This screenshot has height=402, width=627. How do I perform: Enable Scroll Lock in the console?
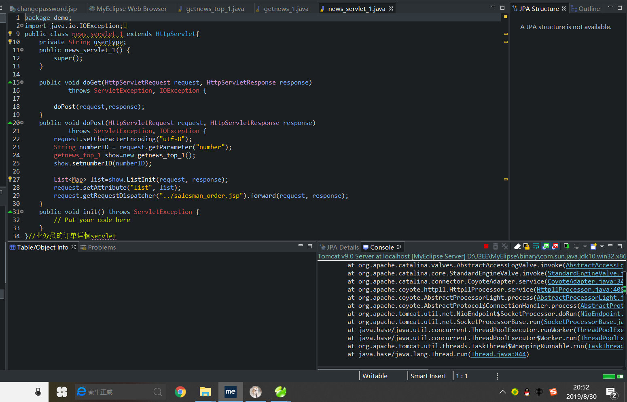point(526,246)
